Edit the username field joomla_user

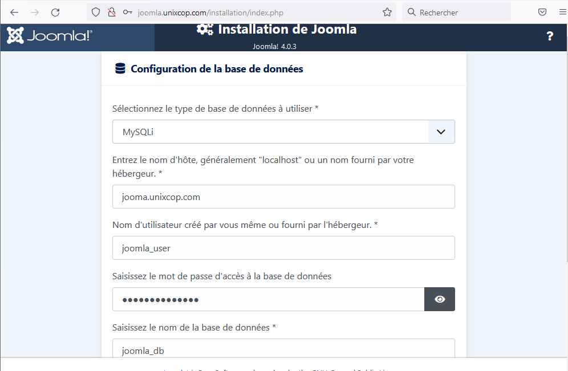click(x=283, y=248)
